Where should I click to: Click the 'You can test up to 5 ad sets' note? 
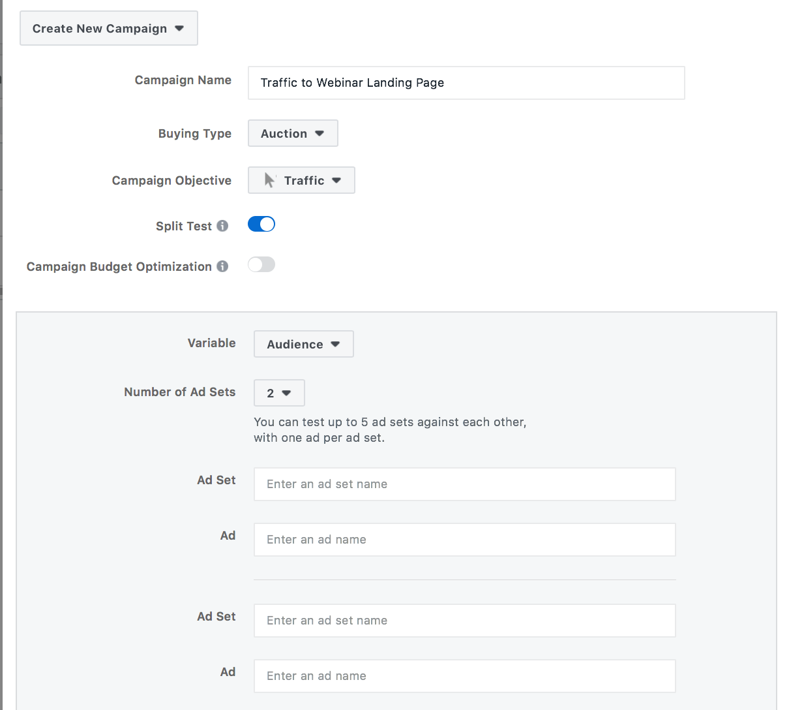(390, 430)
